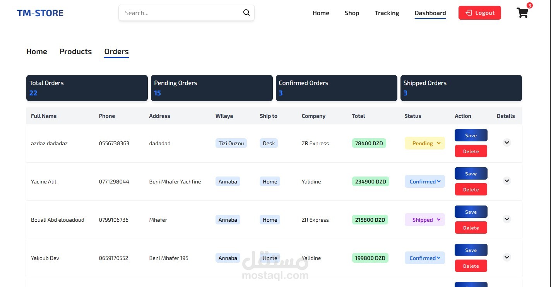Screen dimensions: 551x287
Task: Save the azdaz dadadaz order
Action: (x=471, y=135)
